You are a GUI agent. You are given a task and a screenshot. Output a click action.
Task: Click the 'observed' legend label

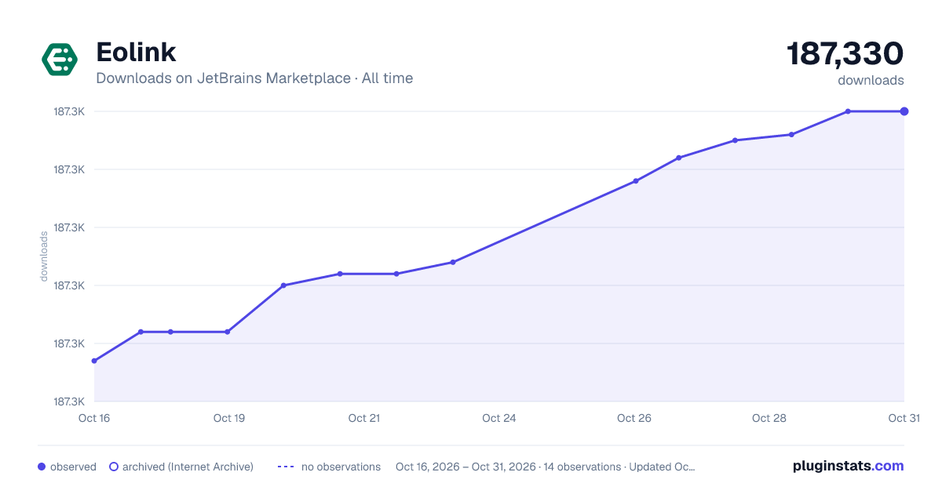(x=73, y=467)
